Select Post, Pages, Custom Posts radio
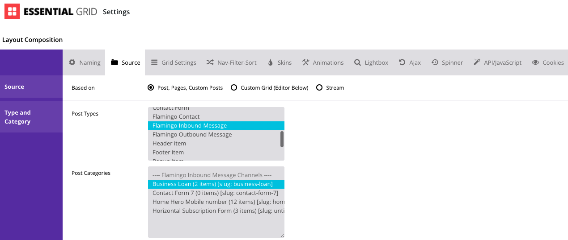Image resolution: width=568 pixels, height=240 pixels. (x=151, y=88)
